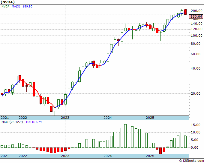
Task: Click the 10.00 MACD axis label
Action: coord(196,132)
